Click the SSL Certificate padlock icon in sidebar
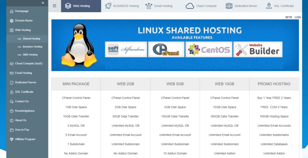The height and width of the screenshot is (158, 308). 12,92
